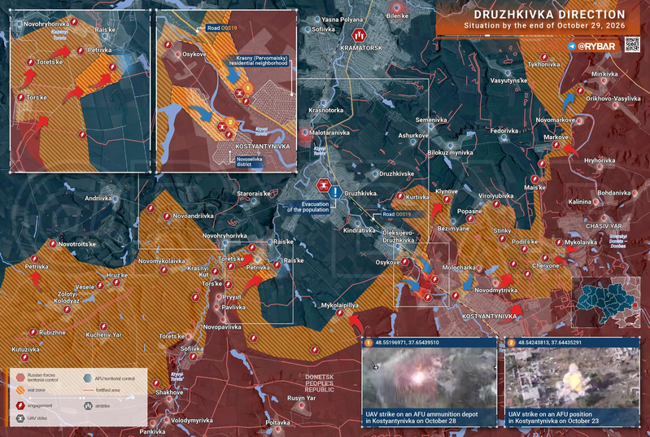Click the Bilokuz'mynivka settlement label

click(450, 152)
